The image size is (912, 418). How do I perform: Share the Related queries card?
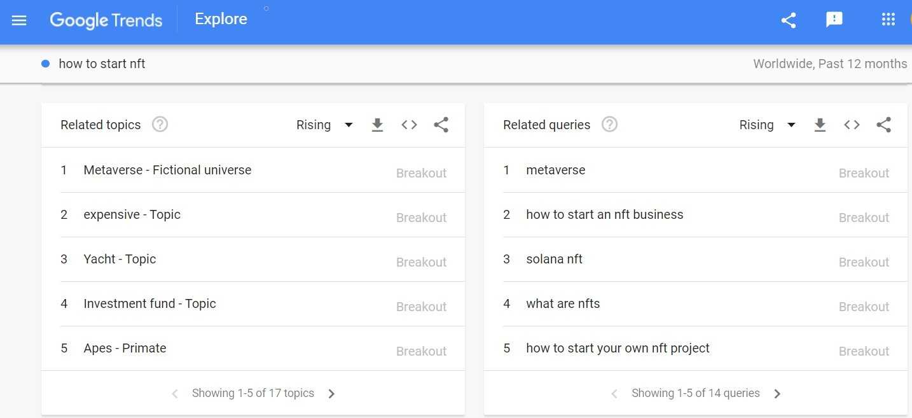pos(883,125)
